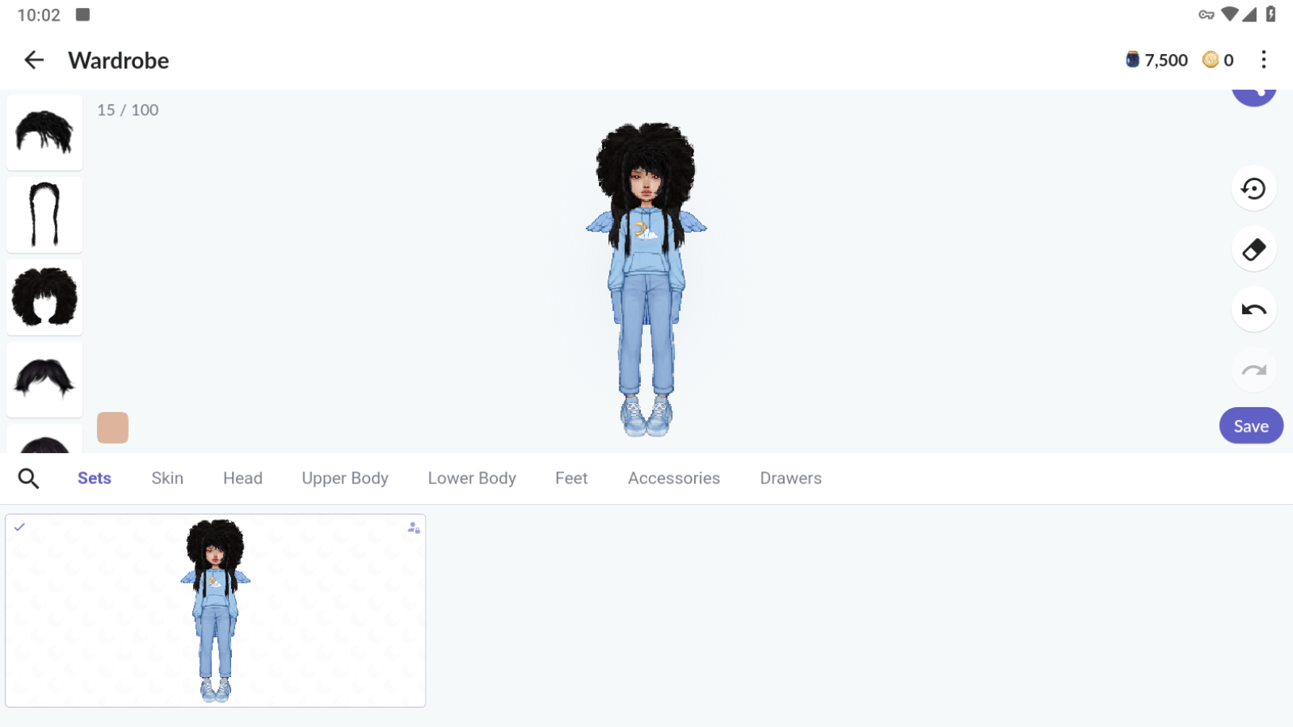Tap the blue gem balance 7,500
The image size is (1293, 727).
click(x=1156, y=60)
